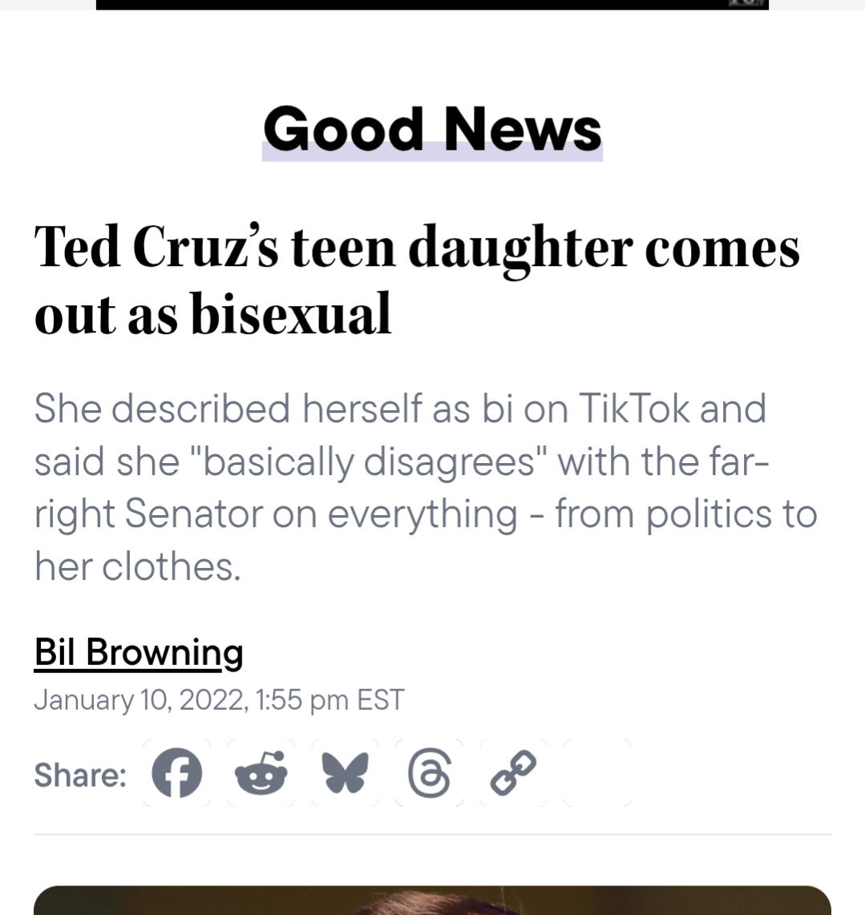Copy the article link with chain icon

click(x=513, y=775)
